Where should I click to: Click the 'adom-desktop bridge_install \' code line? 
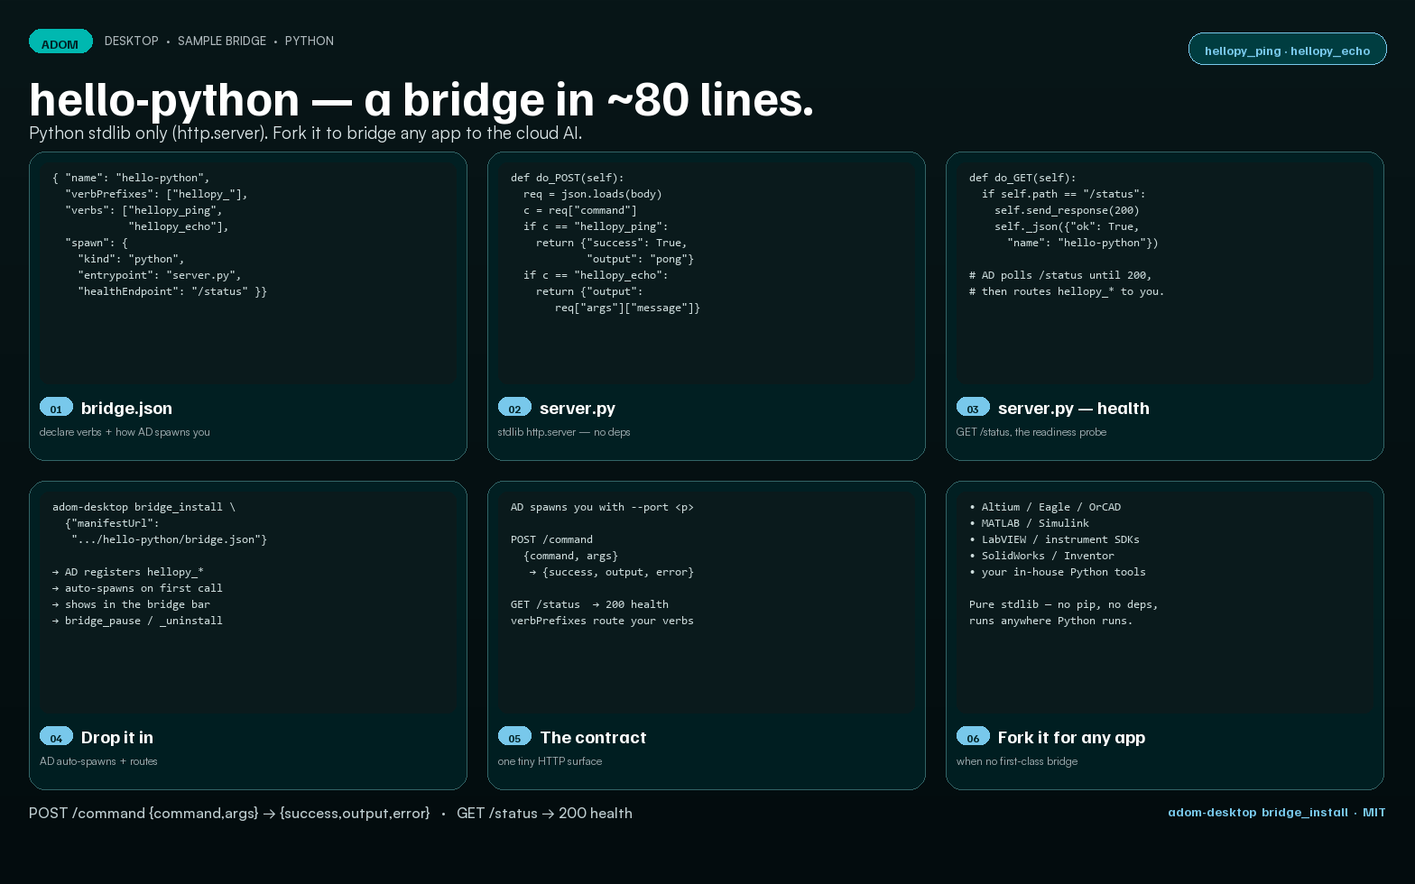pos(143,507)
